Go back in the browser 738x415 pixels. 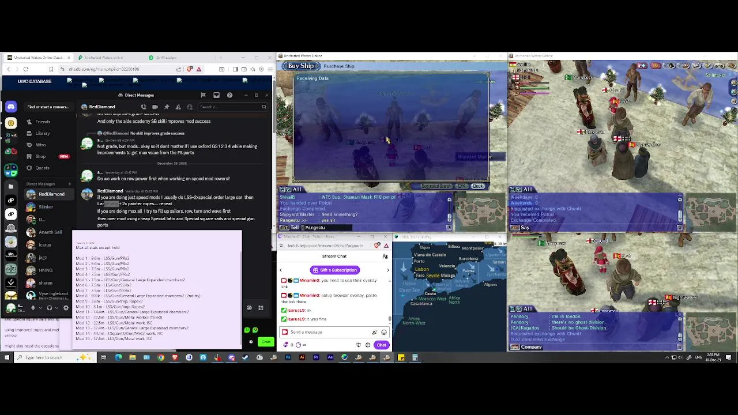tap(9, 69)
